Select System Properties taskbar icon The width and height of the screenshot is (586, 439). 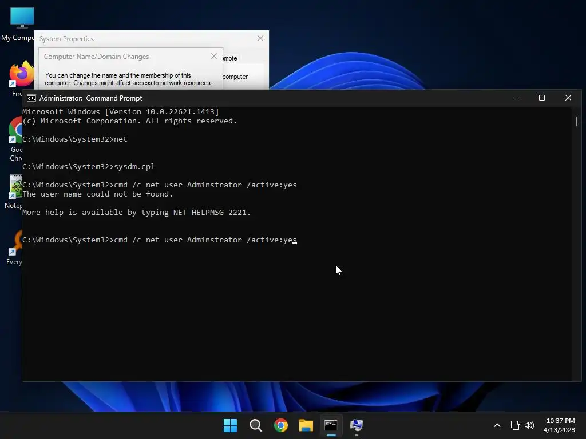pos(356,425)
